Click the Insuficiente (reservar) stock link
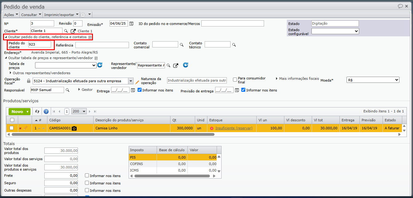Image resolution: width=413 pixels, height=198 pixels. point(234,128)
